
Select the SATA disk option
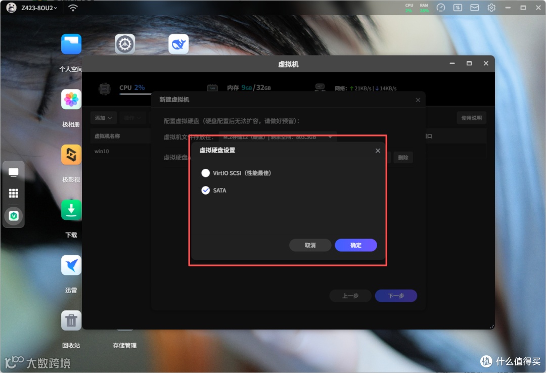pos(206,191)
